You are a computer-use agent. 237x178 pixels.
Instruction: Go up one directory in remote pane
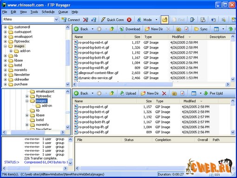tap(112, 29)
